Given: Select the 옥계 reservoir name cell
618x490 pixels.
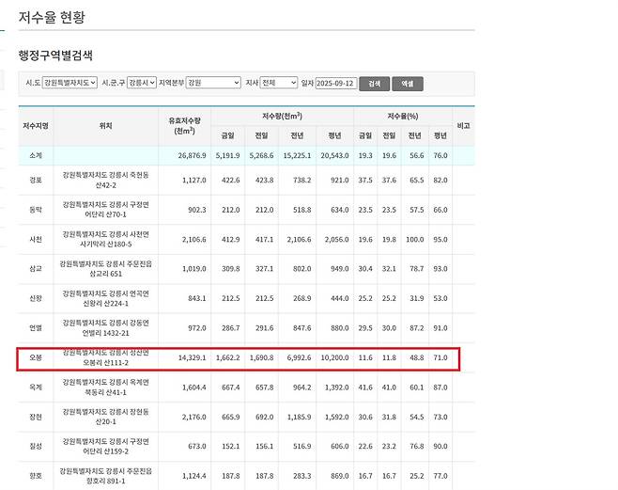Looking at the screenshot, I should [36, 387].
